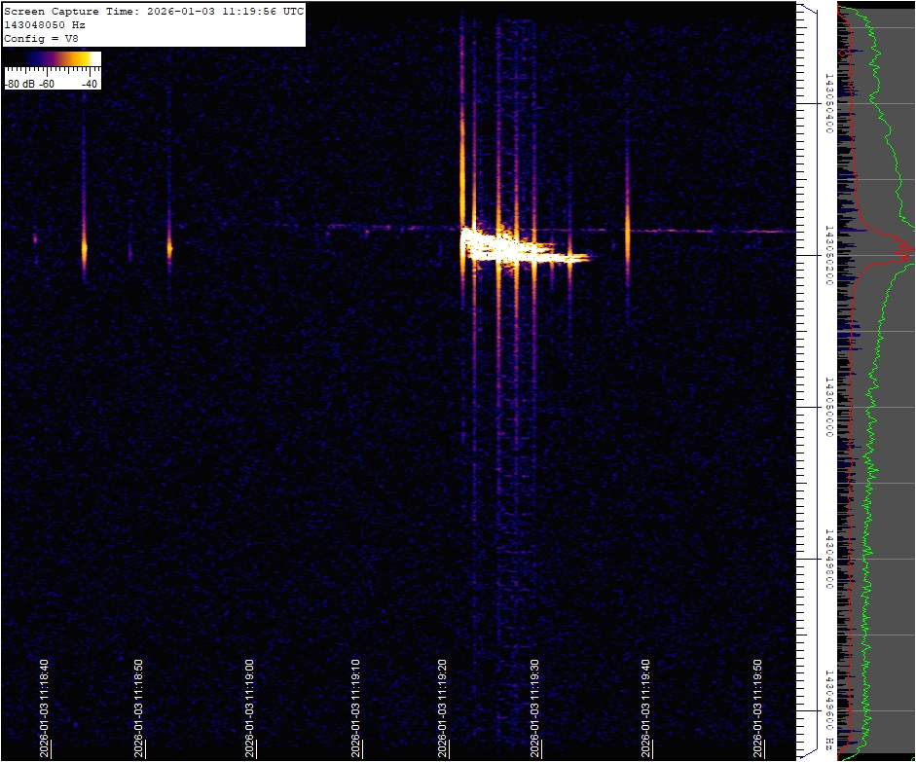This screenshot has height=762, width=916.
Task: Select the 11:19:00 timestamp marker
Action: coord(250,706)
